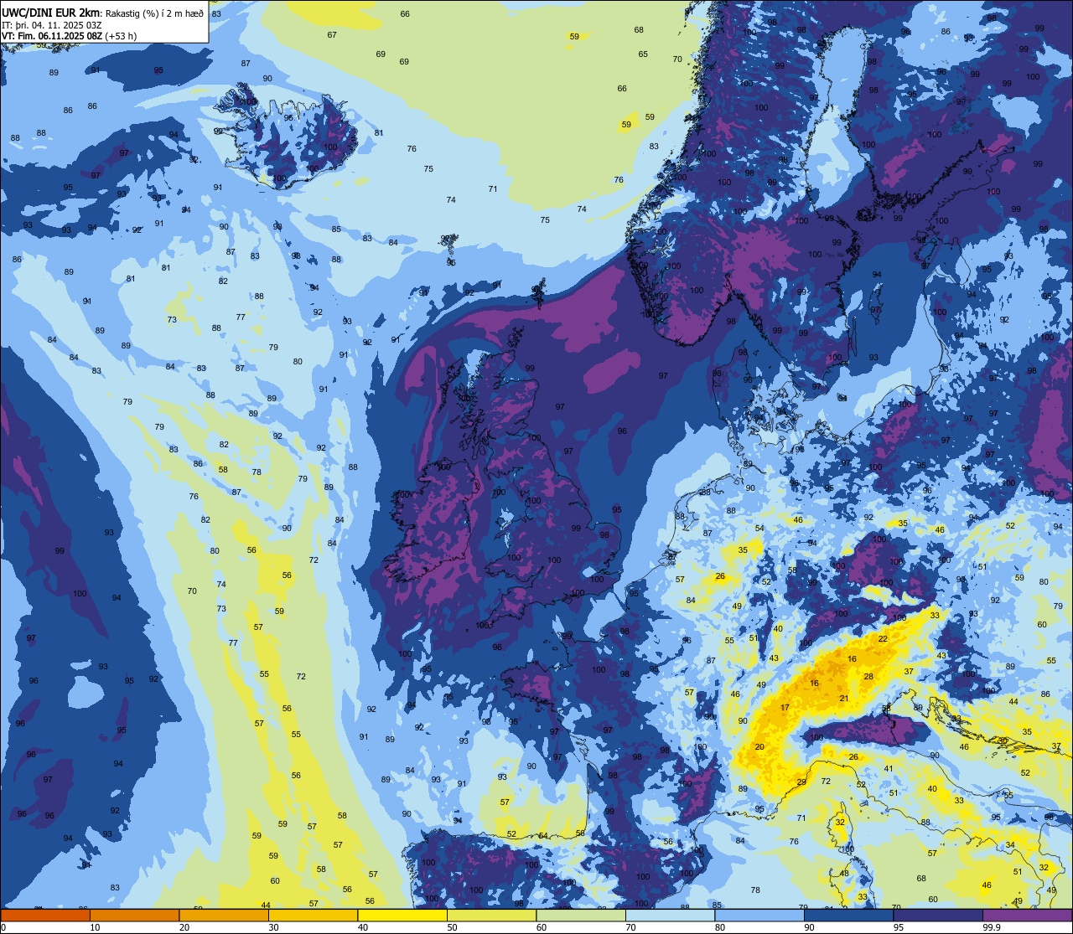The image size is (1073, 934).
Task: Click the dark indigo legend segment between 95 and 99.9
Action: pos(938,915)
